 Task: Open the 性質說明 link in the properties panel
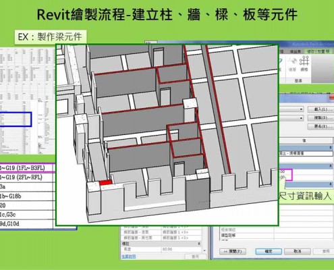point(129,256)
